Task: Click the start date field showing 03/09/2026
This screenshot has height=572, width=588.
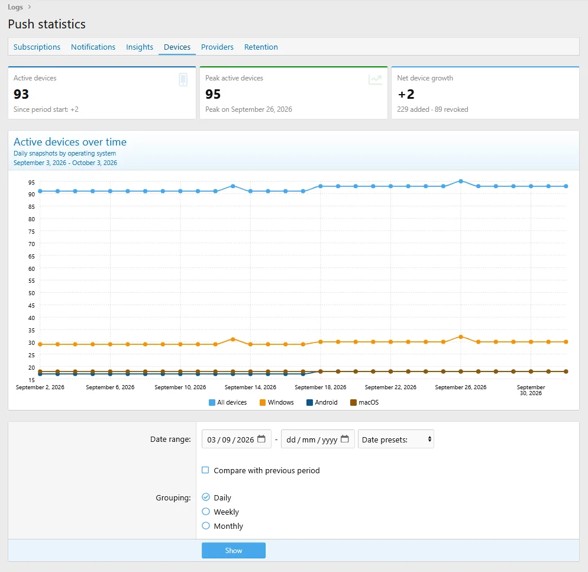Action: [236, 439]
